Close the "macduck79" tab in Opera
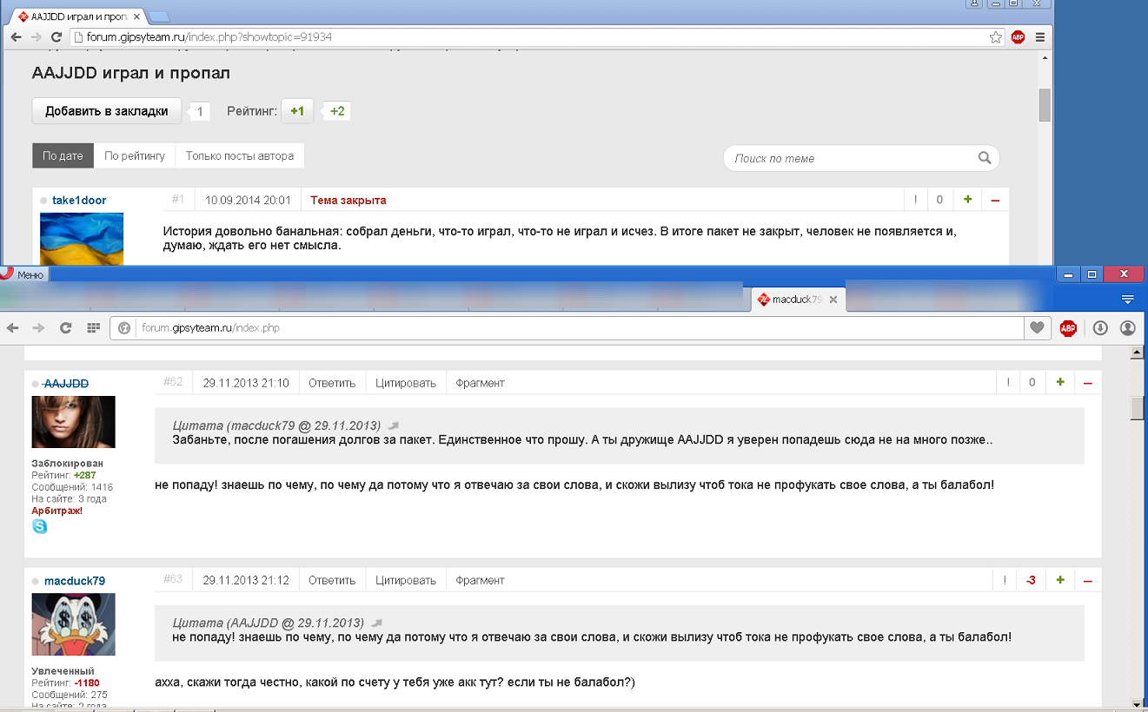The image size is (1148, 712). coord(833,299)
